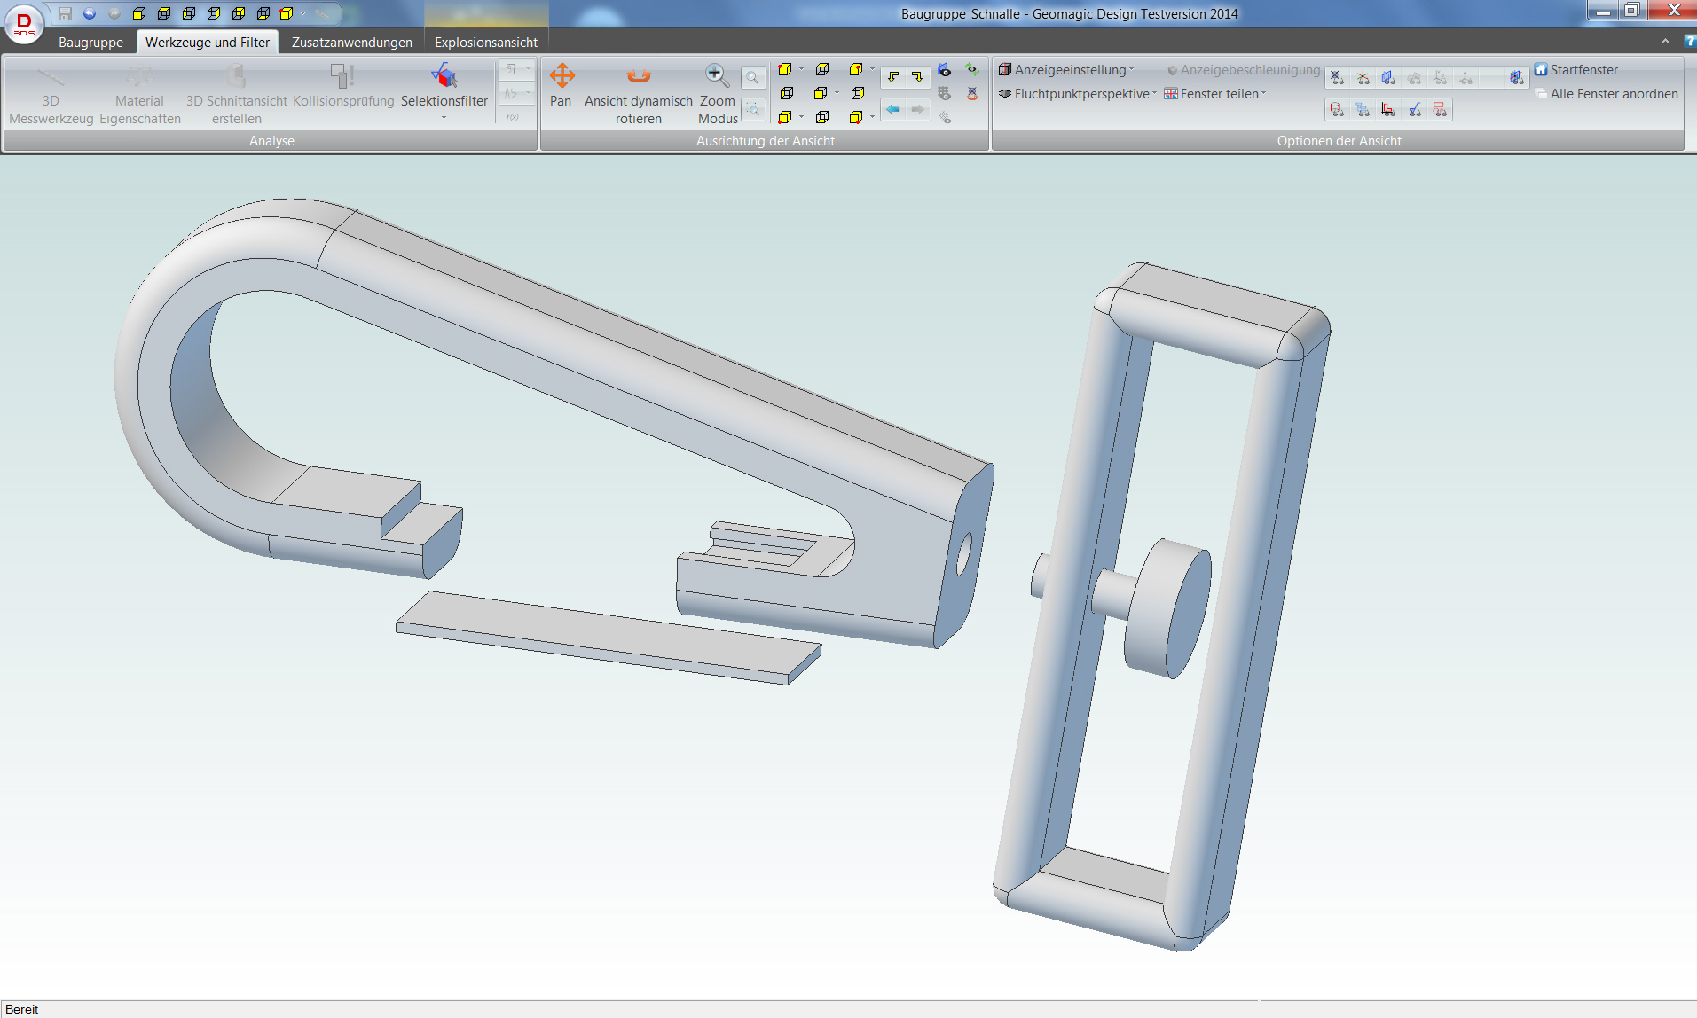Activate the Pan tool
This screenshot has width=1697, height=1018.
pos(561,86)
